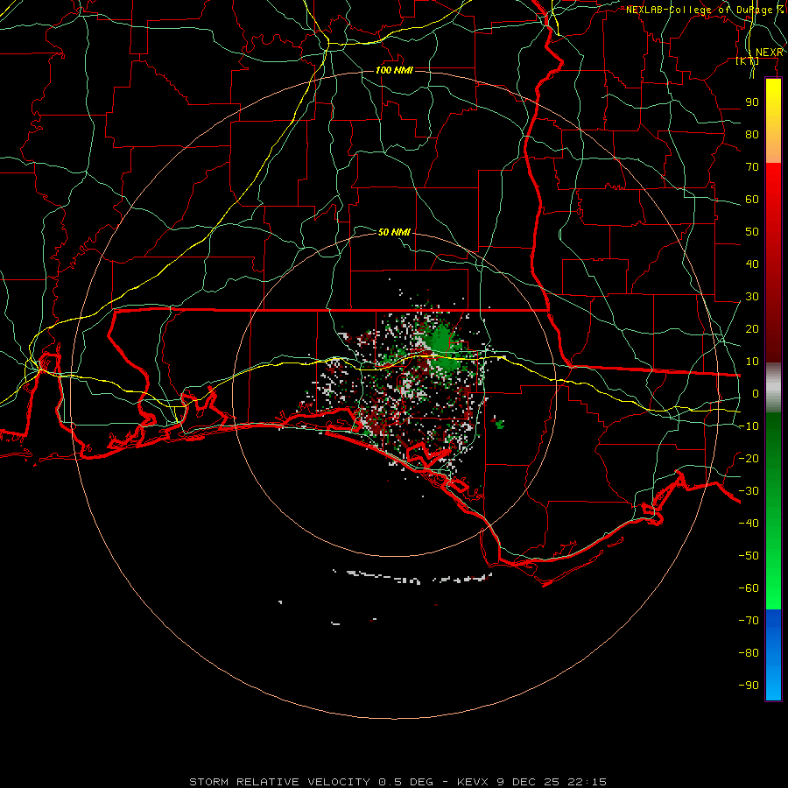The image size is (788, 788).
Task: Click the footer Storm Relative Velocity KEVX title
Action: [x=398, y=782]
